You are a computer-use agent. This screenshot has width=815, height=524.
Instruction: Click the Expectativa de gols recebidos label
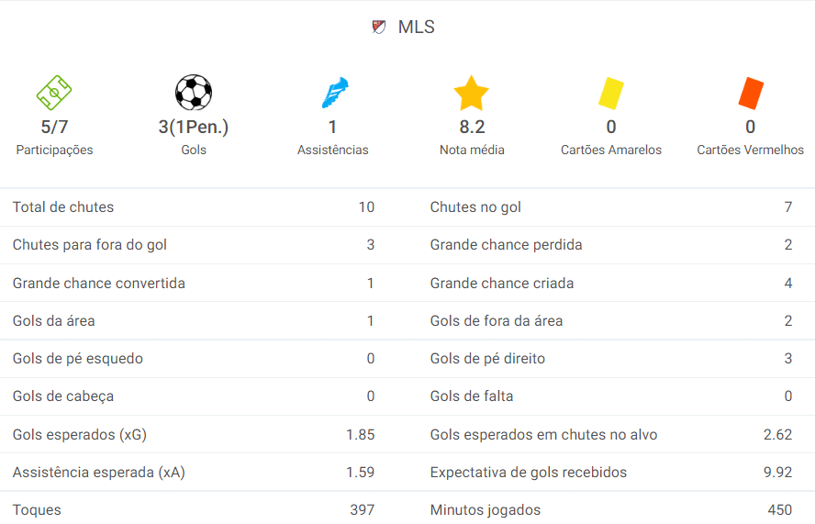529,473
